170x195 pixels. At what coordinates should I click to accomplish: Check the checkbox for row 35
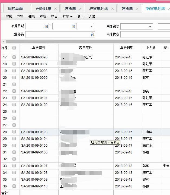[x=14, y=179]
